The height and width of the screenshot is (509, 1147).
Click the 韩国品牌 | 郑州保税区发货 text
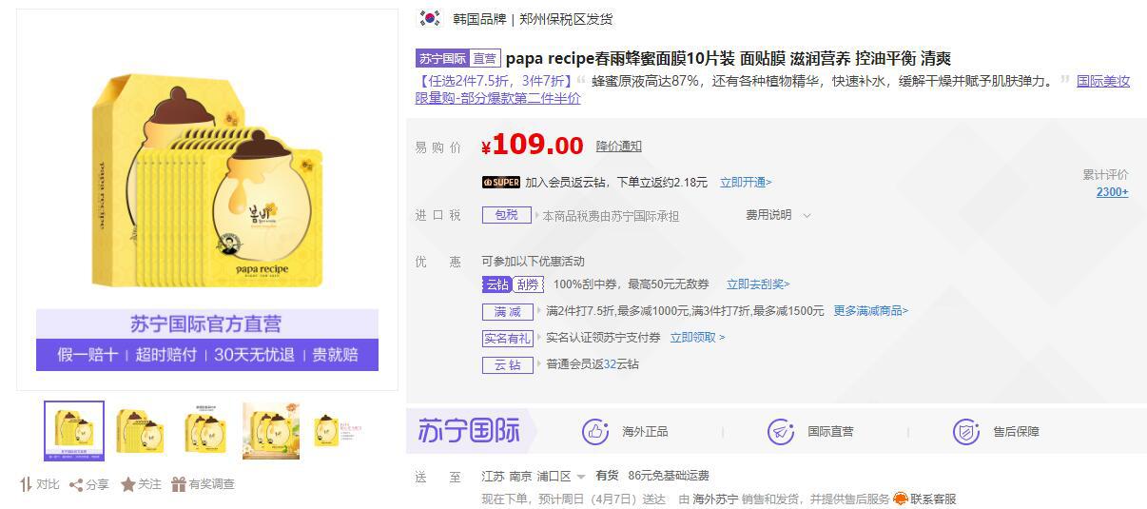point(533,19)
